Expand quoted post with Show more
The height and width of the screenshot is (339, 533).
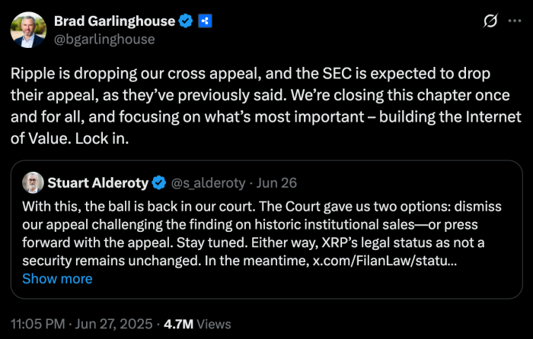(x=57, y=278)
